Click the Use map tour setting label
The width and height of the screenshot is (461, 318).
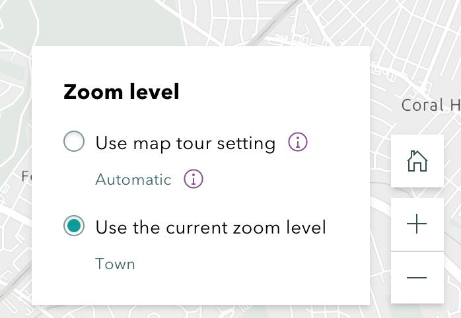(185, 143)
